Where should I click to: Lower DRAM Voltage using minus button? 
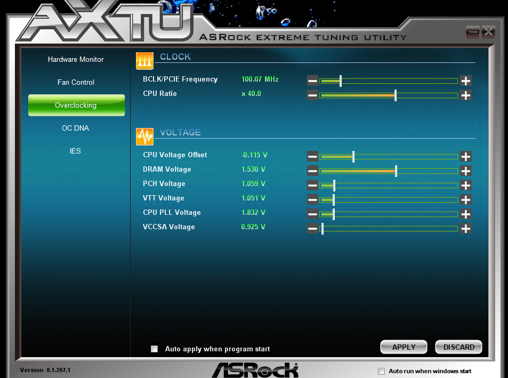click(312, 171)
